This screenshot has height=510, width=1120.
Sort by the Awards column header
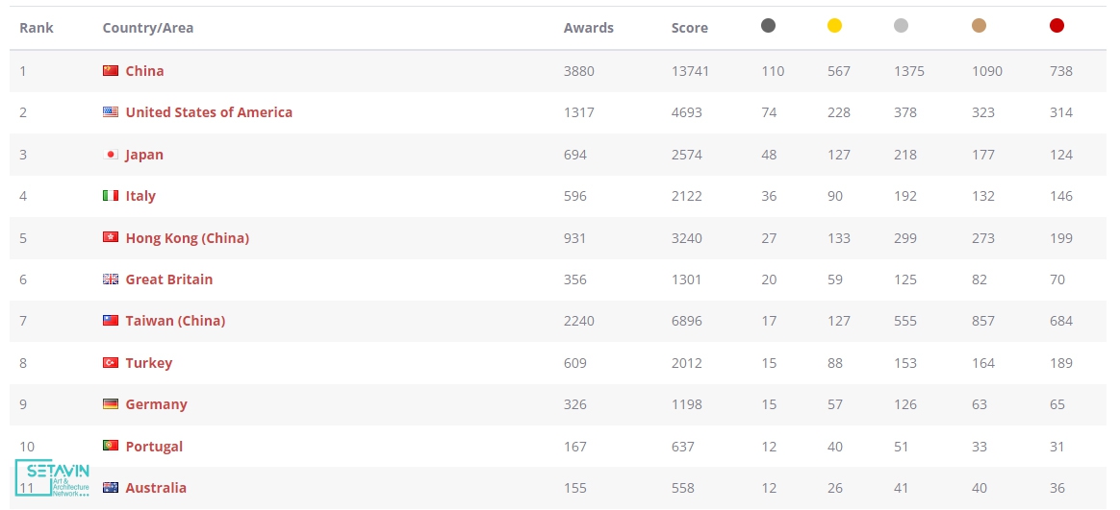click(x=588, y=28)
